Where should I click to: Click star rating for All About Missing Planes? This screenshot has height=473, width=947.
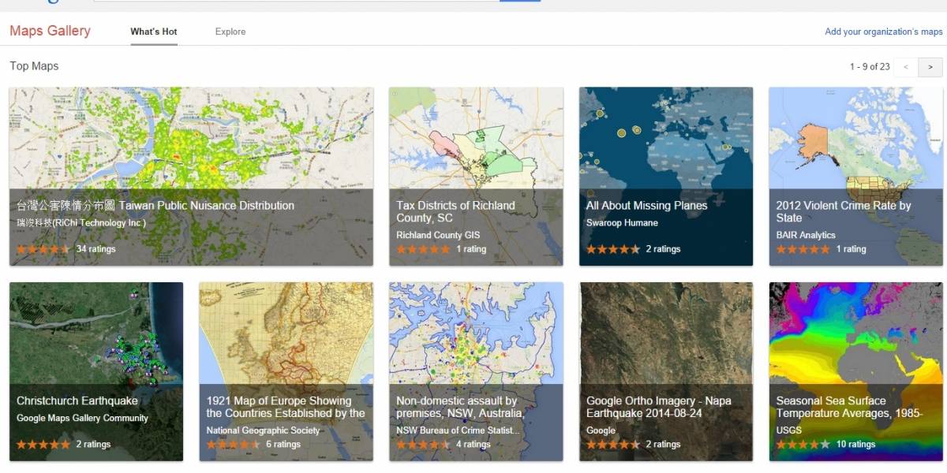point(613,249)
